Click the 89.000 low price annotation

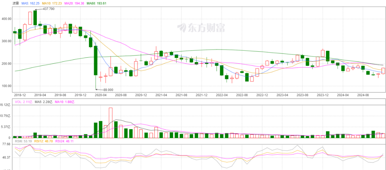point(107,90)
